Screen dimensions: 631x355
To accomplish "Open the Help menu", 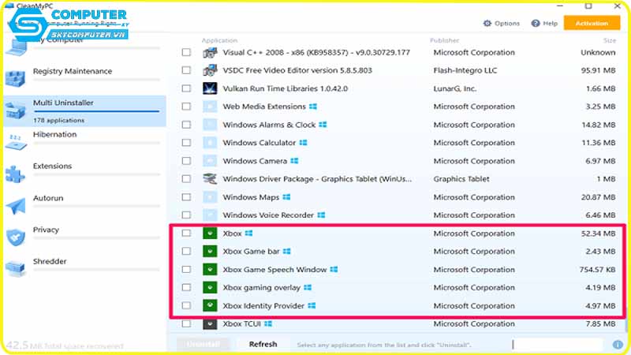I will click(546, 24).
